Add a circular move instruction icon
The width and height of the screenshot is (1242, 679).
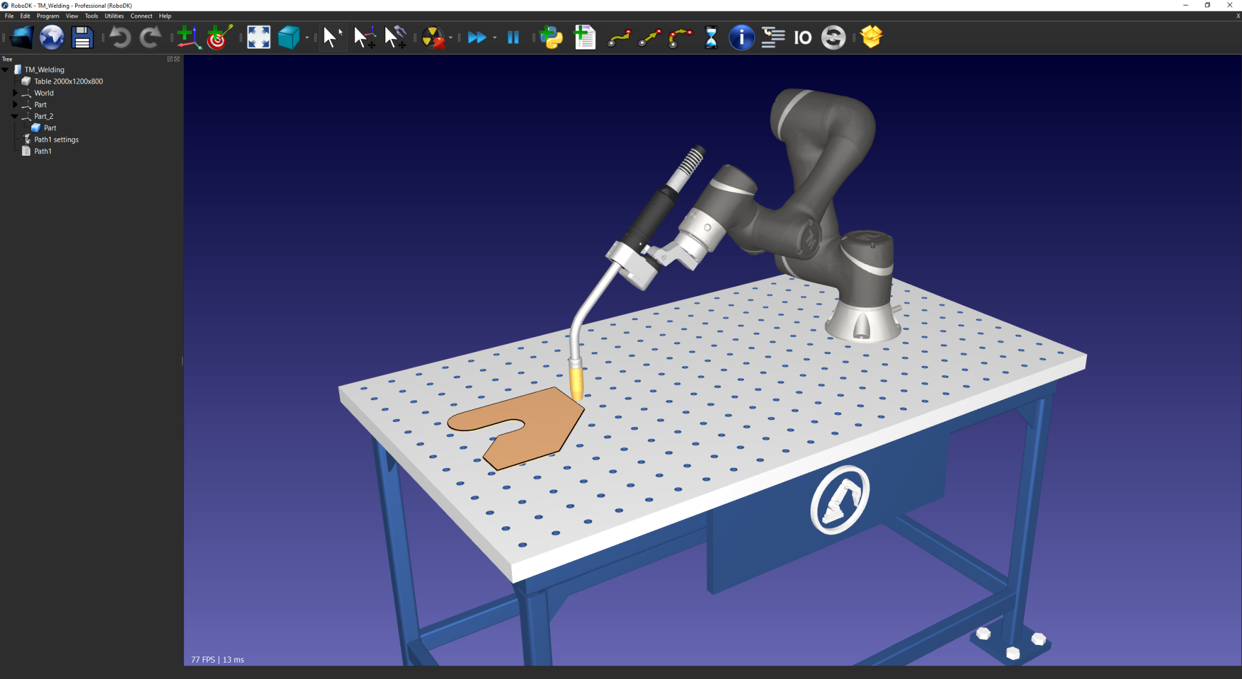tap(679, 38)
